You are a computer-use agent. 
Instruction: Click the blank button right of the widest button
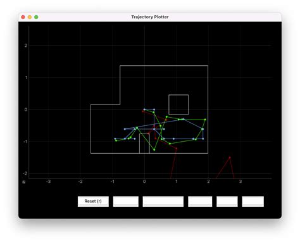[x=200, y=201]
